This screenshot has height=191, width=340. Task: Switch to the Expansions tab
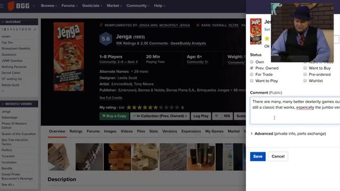coord(191,131)
